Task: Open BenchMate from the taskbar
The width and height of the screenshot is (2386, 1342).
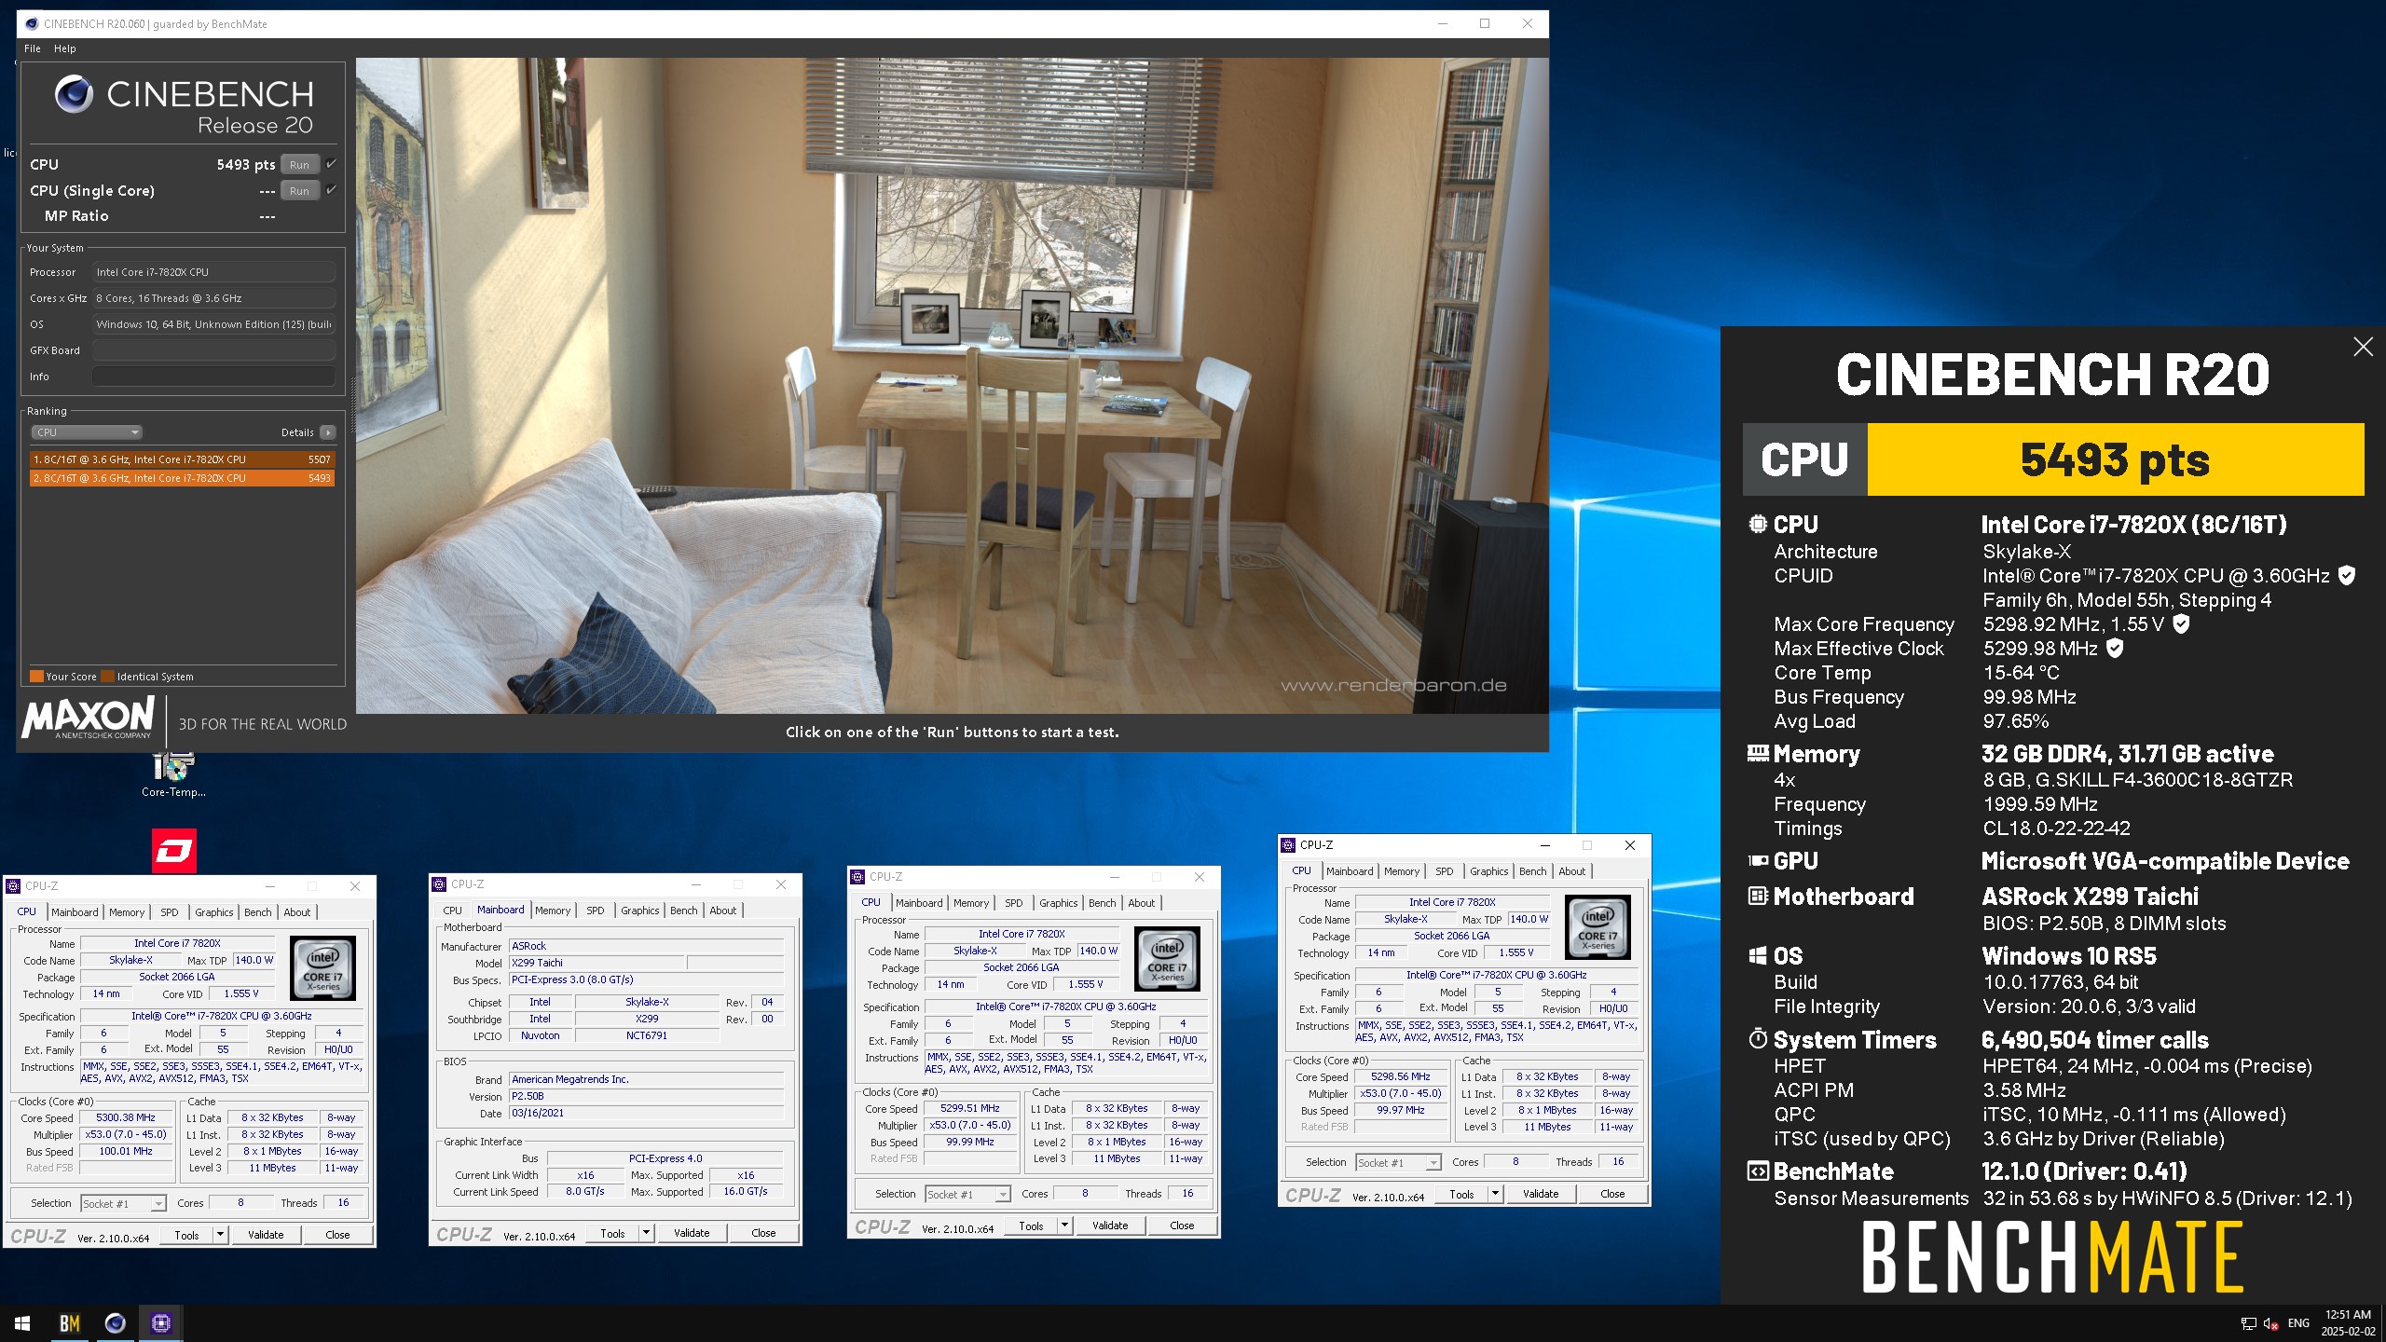Action: coord(69,1322)
